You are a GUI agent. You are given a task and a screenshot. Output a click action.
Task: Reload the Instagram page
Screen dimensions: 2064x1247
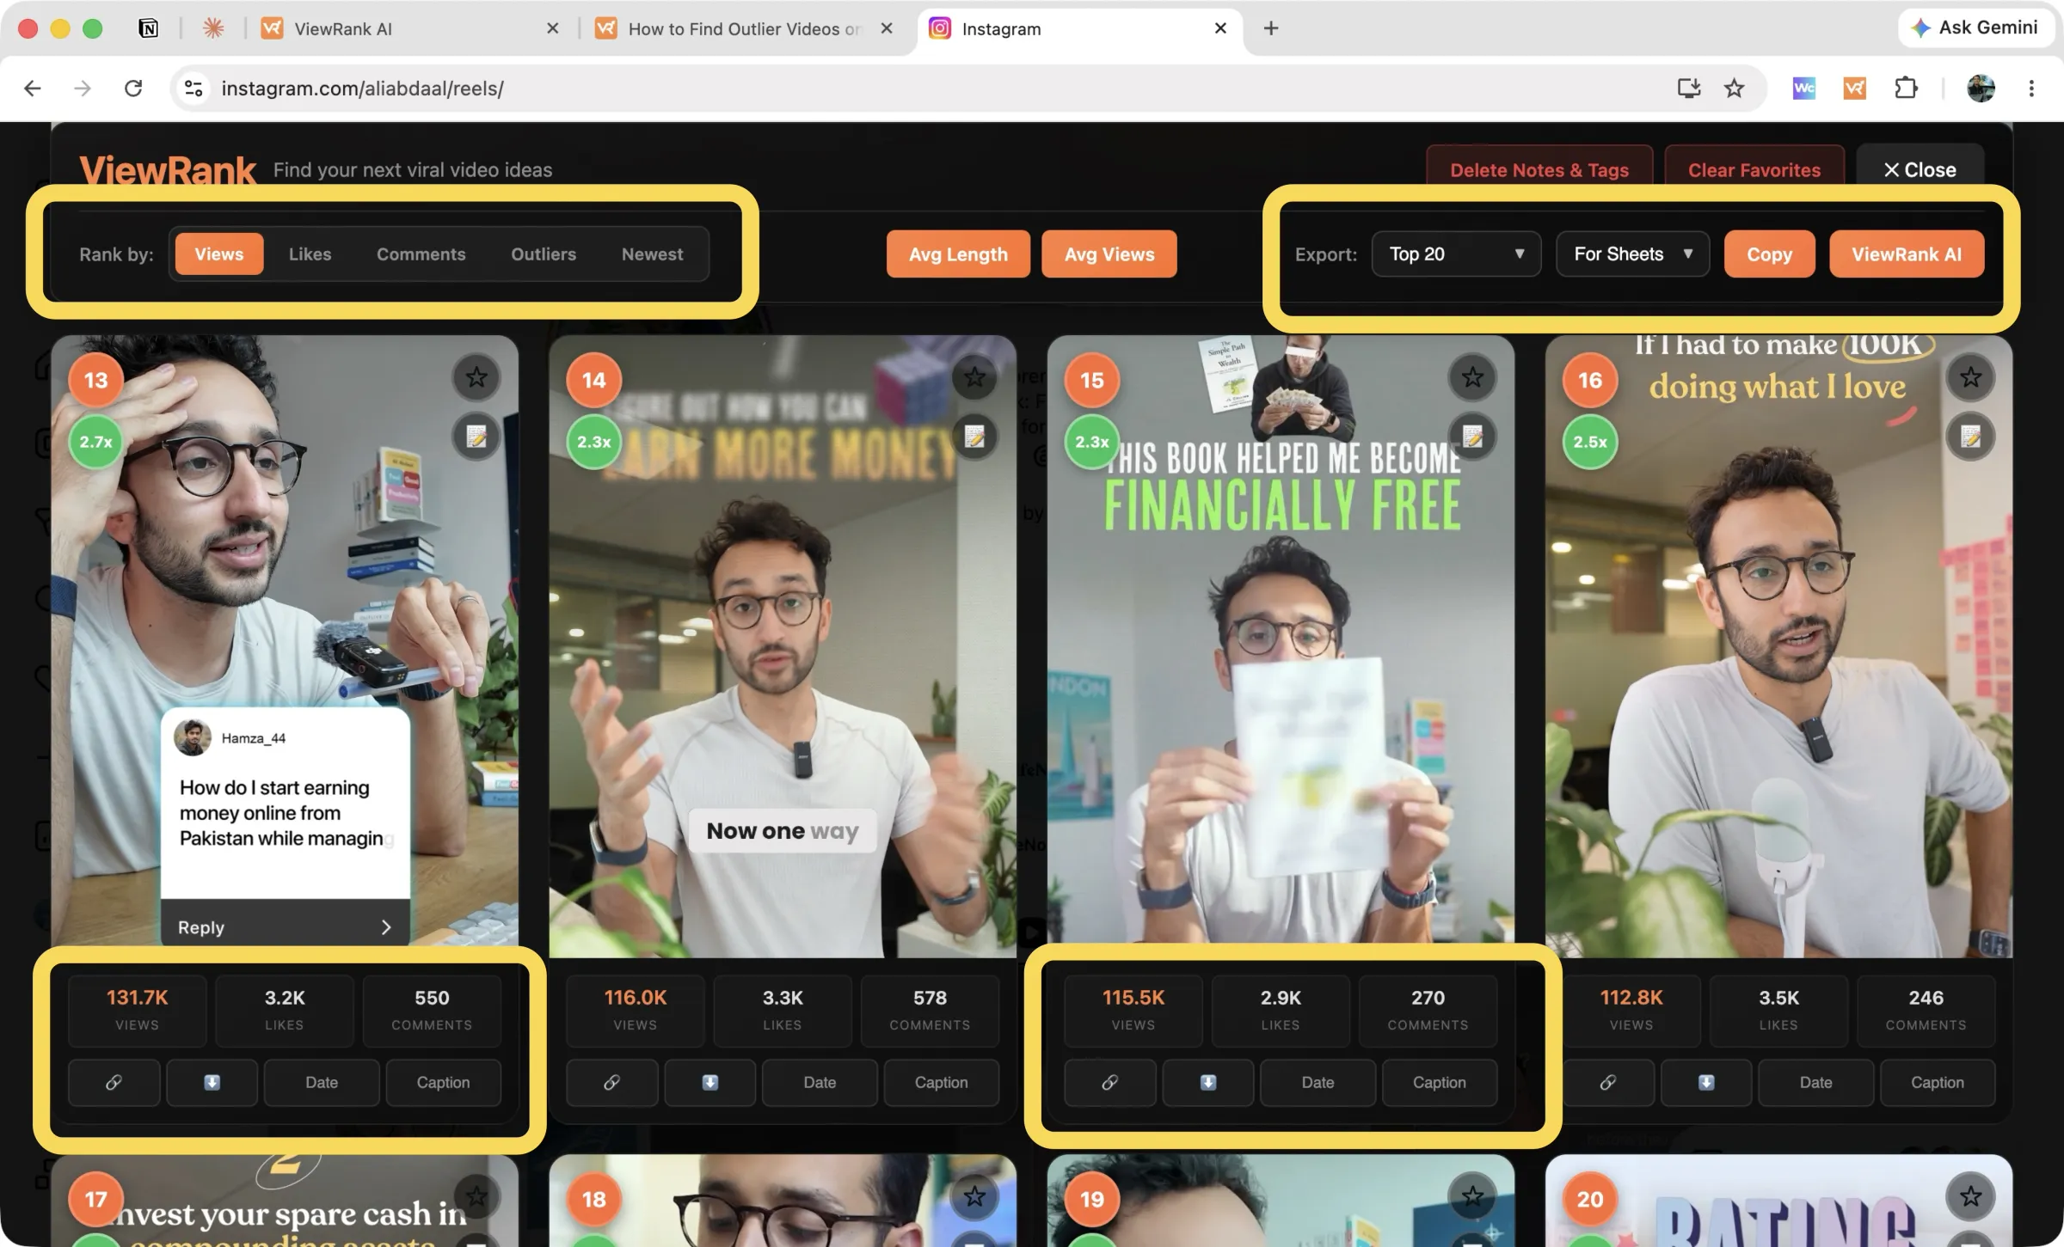point(133,88)
